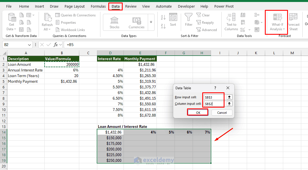The image size is (308, 170).
Task: Click the Forecast Sheet button
Action: (293, 22)
